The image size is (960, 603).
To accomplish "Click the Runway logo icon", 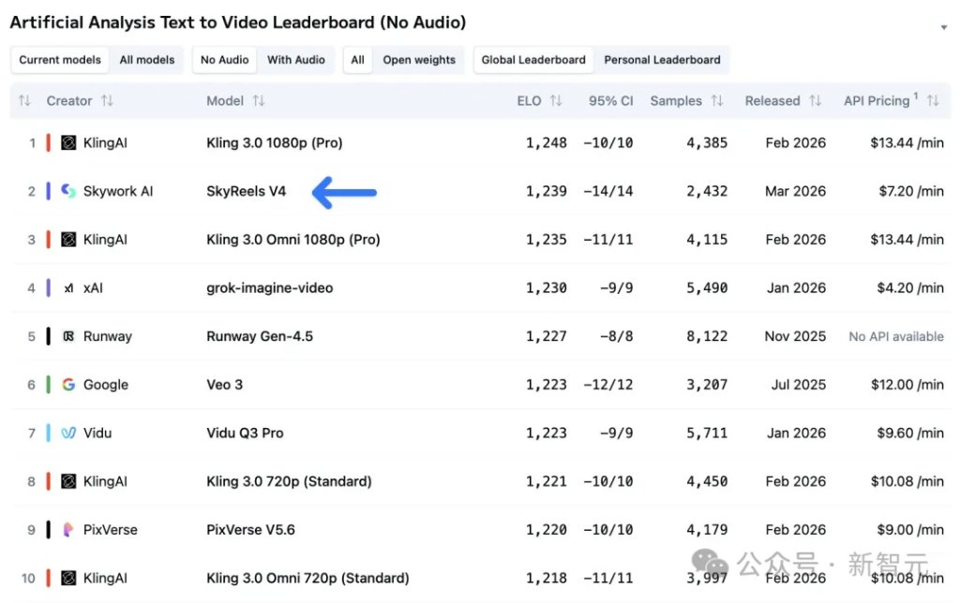I will coord(68,336).
